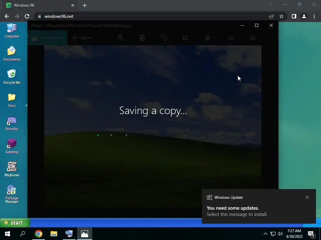
Task: Open the Computer desktop icon
Action: (12, 31)
